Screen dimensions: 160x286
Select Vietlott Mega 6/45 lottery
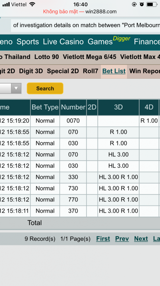pyautogui.click(x=89, y=57)
